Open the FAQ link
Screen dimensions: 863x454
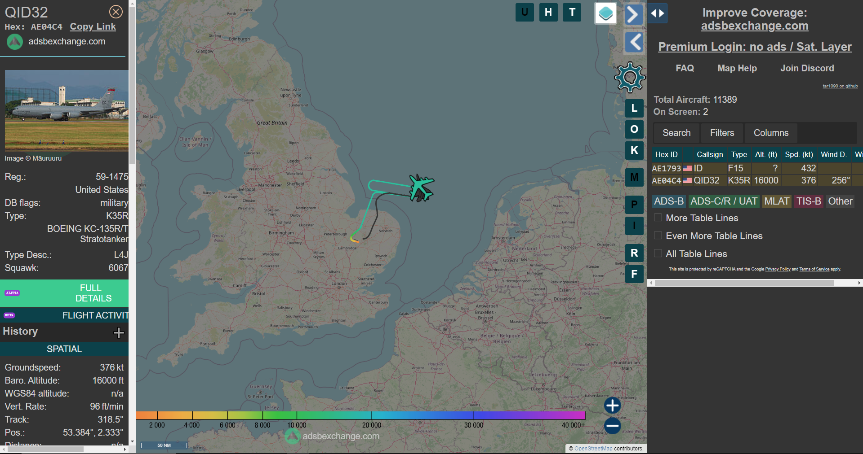pyautogui.click(x=685, y=68)
